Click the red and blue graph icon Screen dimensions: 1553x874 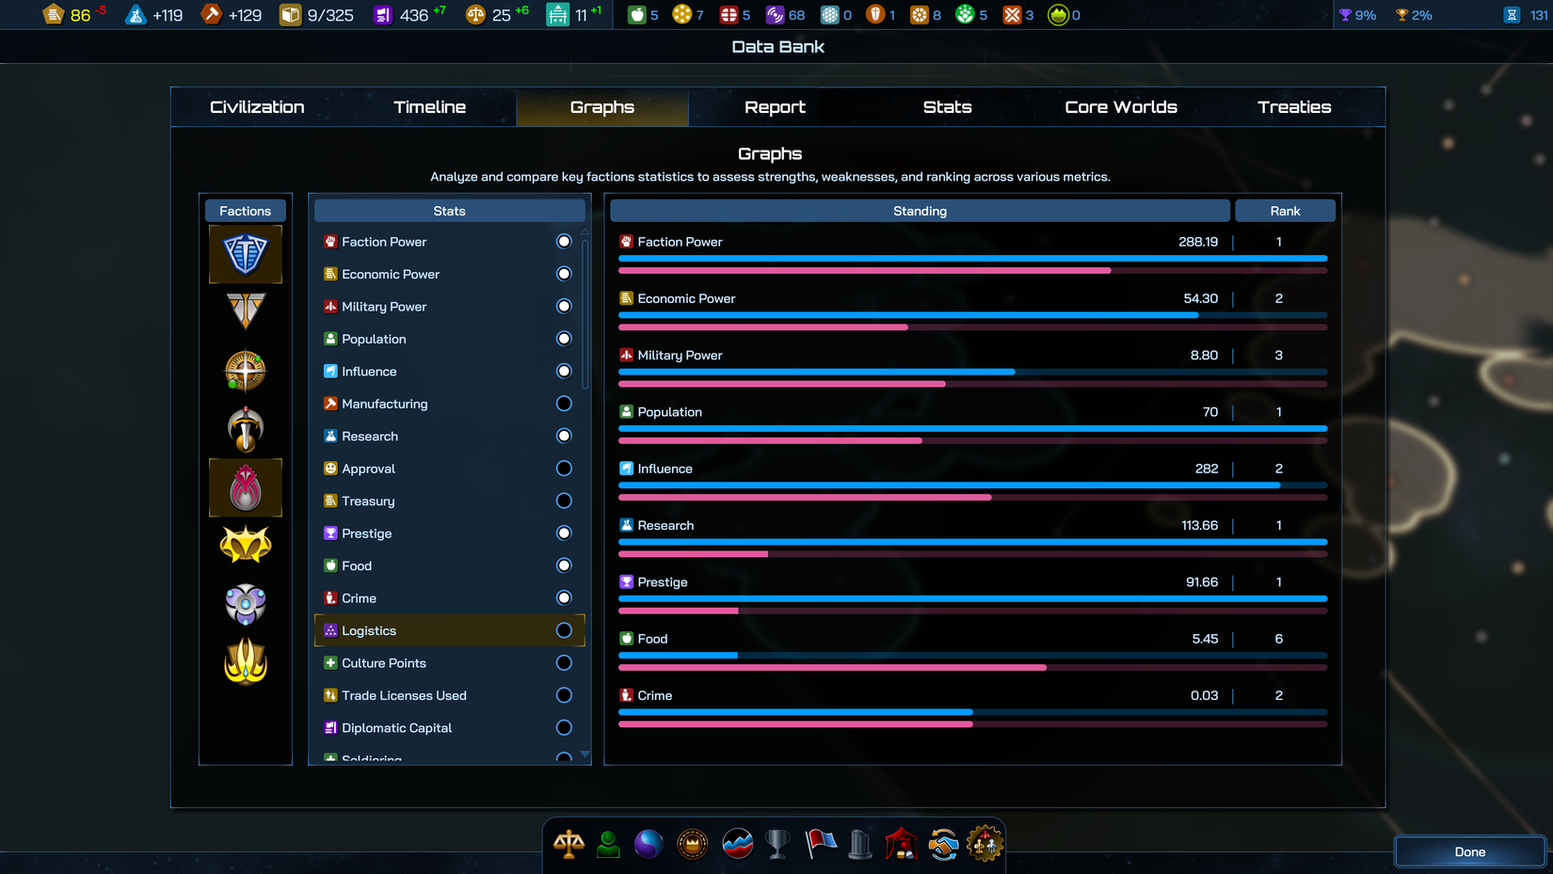point(737,844)
